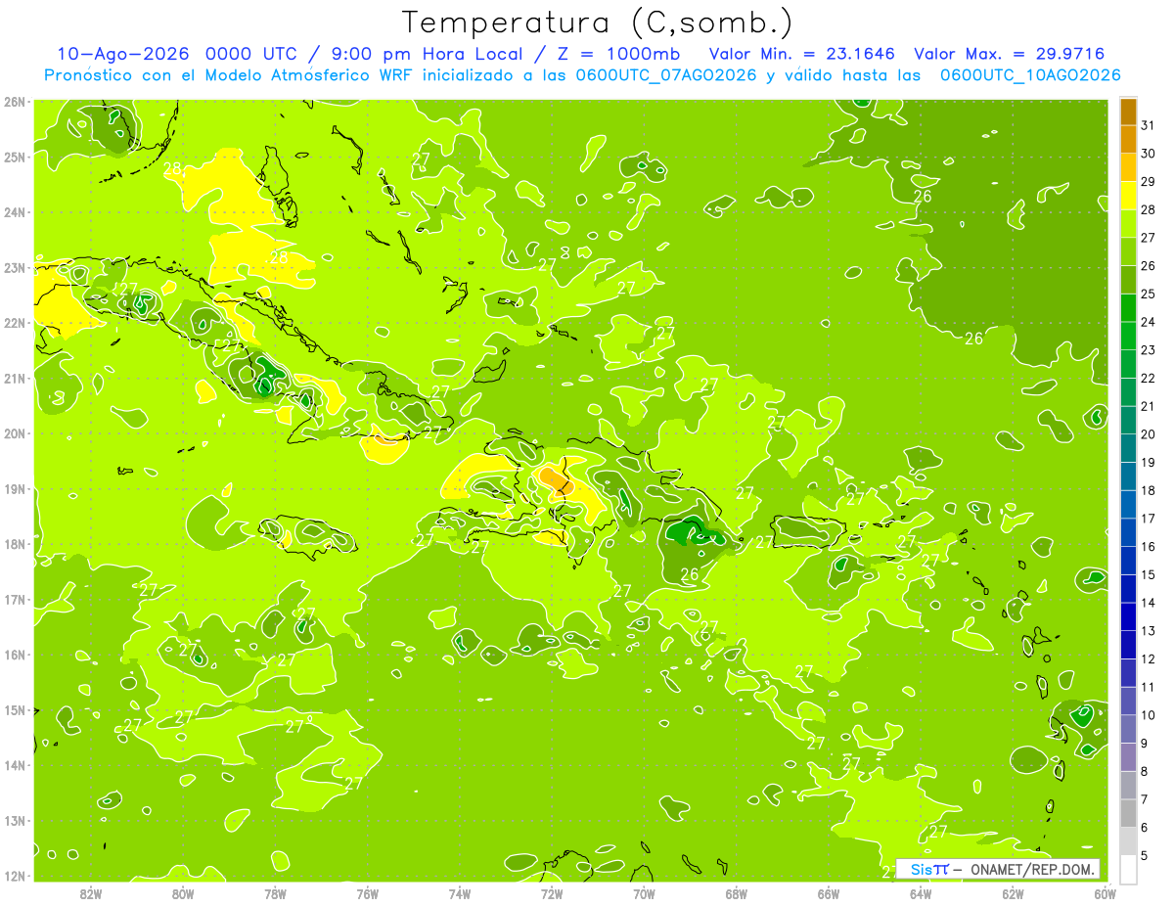Image resolution: width=1174 pixels, height=907 pixels.
Task: Click the blue swatch between 15 and 16
Action: click(x=1128, y=561)
